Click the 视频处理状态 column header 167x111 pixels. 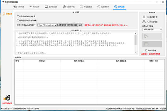point(121,61)
